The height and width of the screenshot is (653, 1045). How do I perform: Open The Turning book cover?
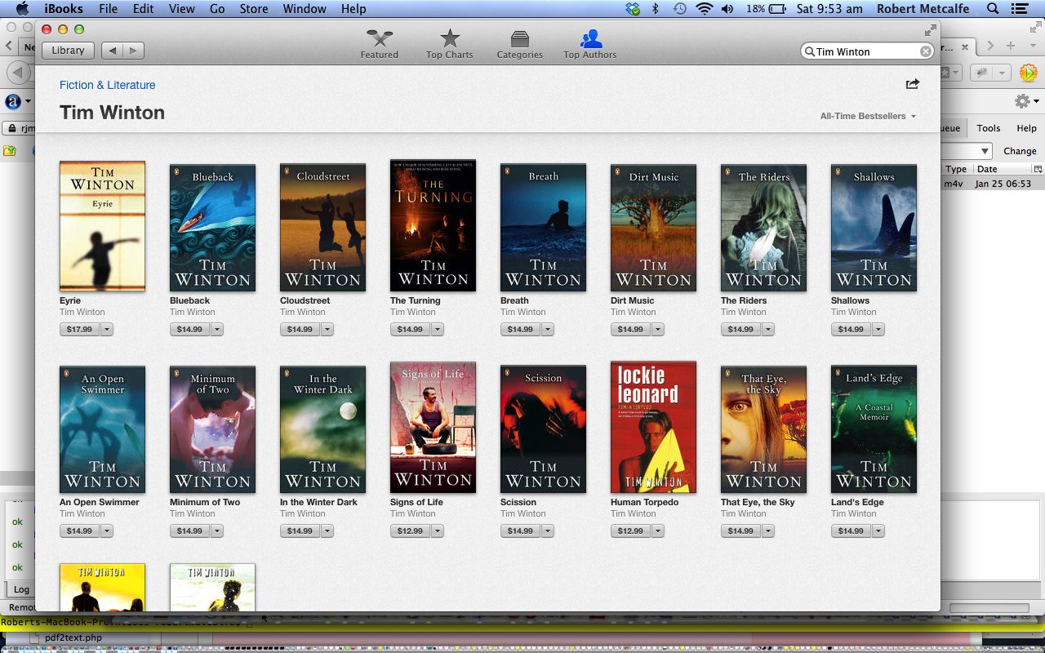click(433, 225)
